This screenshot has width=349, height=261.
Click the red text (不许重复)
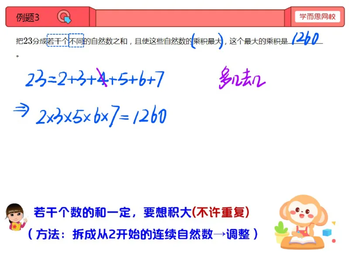pos(220,212)
